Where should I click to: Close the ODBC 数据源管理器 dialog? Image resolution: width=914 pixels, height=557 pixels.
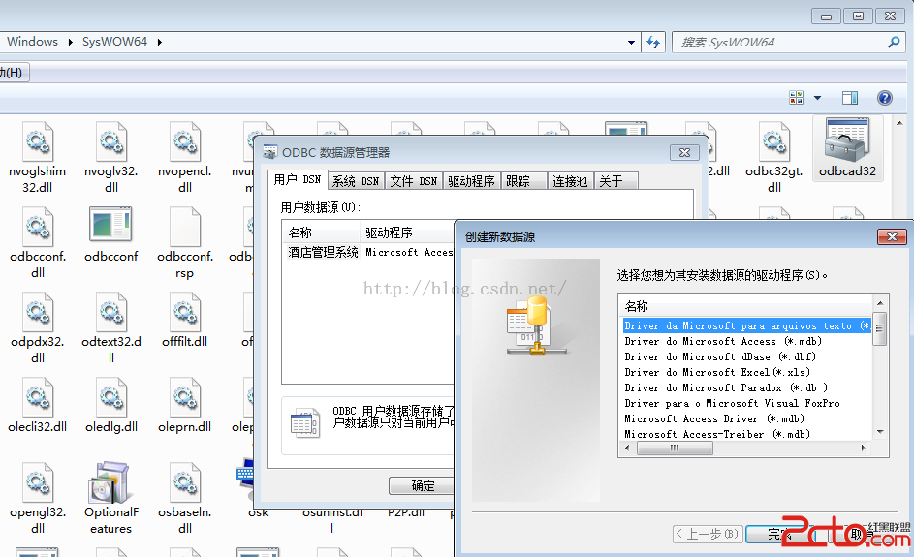[x=684, y=153]
